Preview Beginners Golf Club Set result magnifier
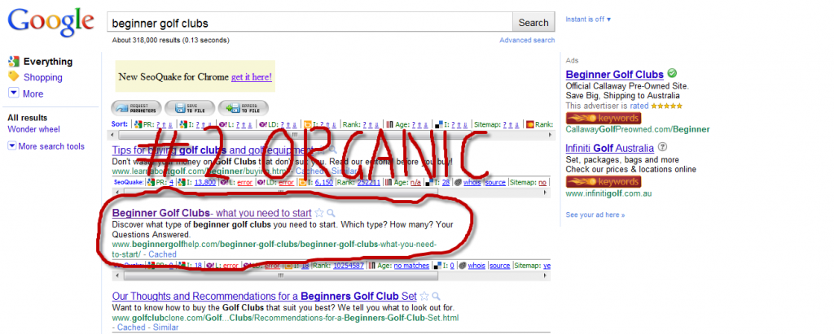 pyautogui.click(x=437, y=297)
